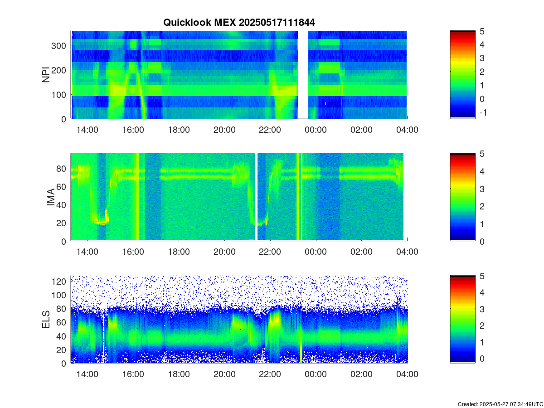The height and width of the screenshot is (408, 544).
Task: Click the 5 label on the NPI colorbar
Action: (481, 31)
